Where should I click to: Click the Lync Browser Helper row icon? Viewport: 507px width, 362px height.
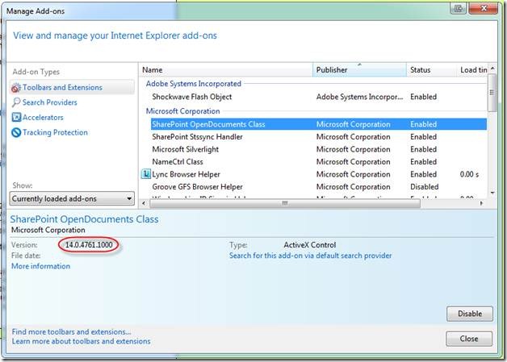(x=146, y=174)
